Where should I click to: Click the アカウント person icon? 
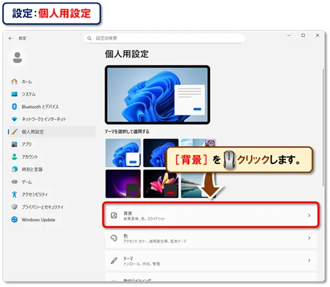point(14,157)
